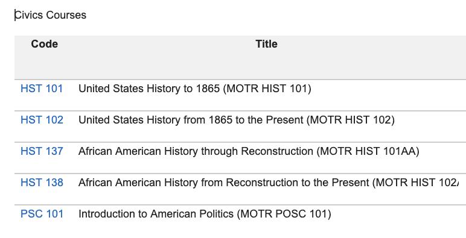Screen dimensions: 466x238
Task: Follow the HST 137 course code link
Action: (x=42, y=151)
